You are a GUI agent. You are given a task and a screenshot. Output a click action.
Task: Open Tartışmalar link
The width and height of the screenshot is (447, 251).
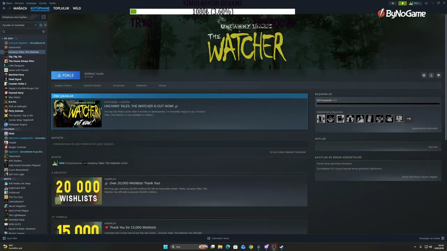pyautogui.click(x=119, y=85)
